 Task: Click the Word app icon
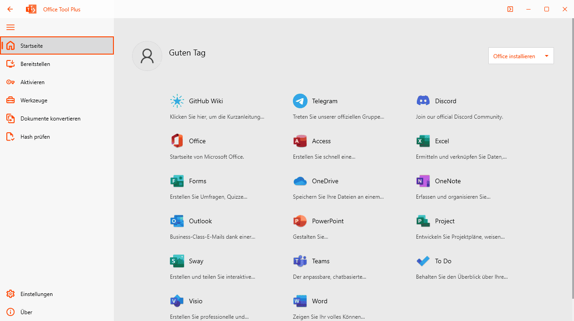click(300, 301)
